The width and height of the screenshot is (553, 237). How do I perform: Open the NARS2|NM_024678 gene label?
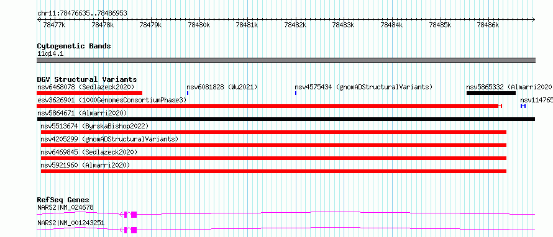(65, 208)
